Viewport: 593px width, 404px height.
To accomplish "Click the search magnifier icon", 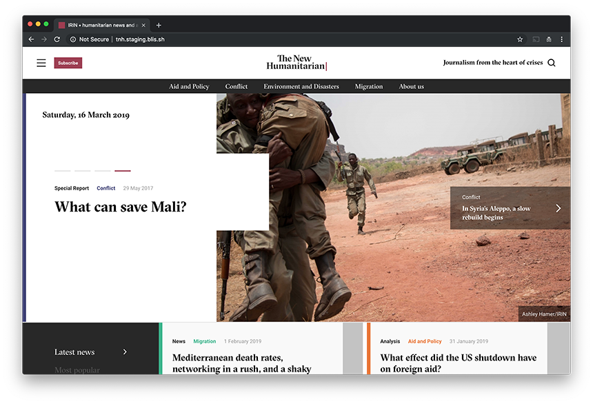I will [x=551, y=63].
